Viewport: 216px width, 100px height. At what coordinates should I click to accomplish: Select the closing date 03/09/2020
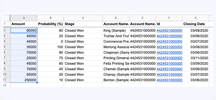pyautogui.click(x=196, y=63)
